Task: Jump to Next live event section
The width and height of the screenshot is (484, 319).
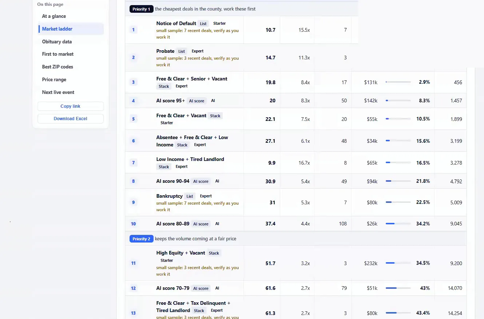Action: pyautogui.click(x=58, y=92)
